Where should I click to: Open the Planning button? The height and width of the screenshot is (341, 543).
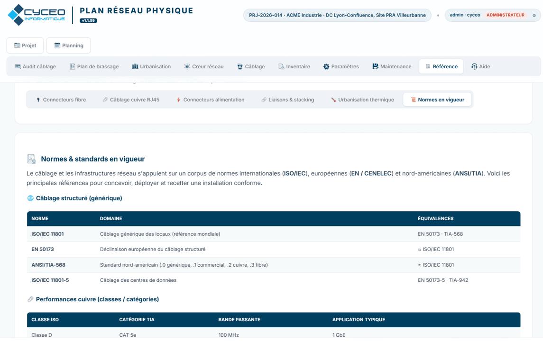pyautogui.click(x=69, y=45)
